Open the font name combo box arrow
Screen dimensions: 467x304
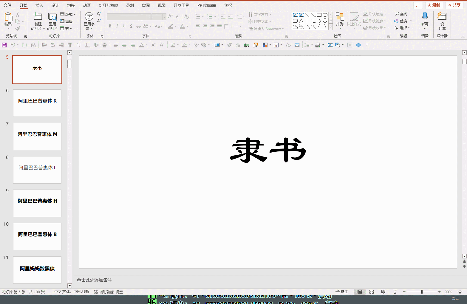[149, 17]
